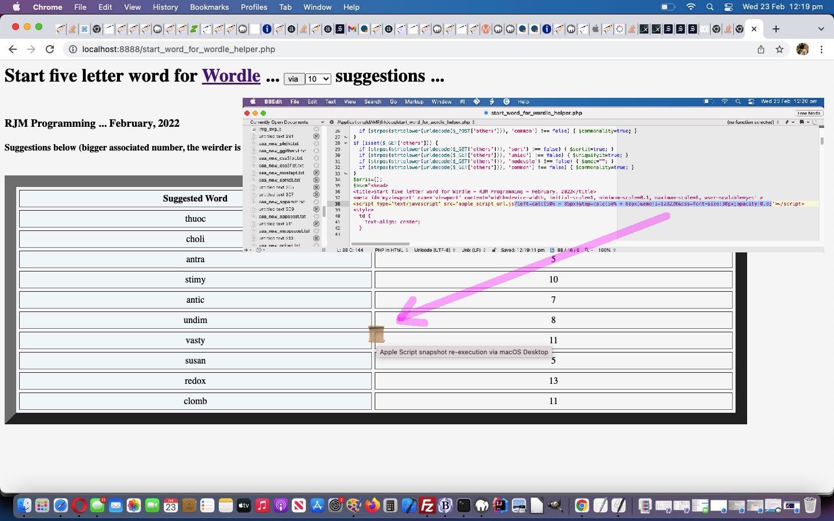834x521 pixels.
Task: Collapse the code fold triangle at line 28
Action: [346, 143]
